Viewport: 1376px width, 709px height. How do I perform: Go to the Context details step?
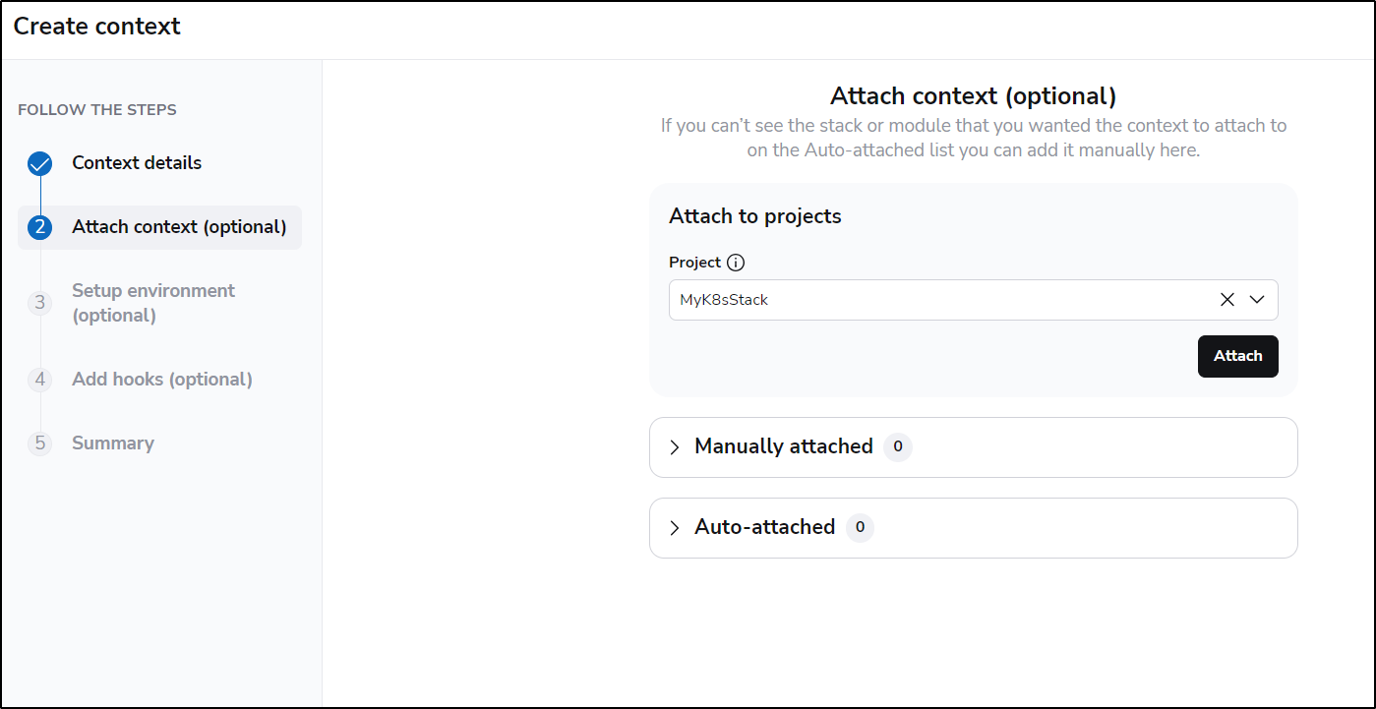(137, 163)
